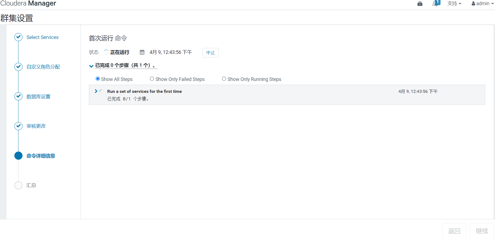This screenshot has height=239, width=495.
Task: Click the 继续 continue button
Action: tap(482, 231)
